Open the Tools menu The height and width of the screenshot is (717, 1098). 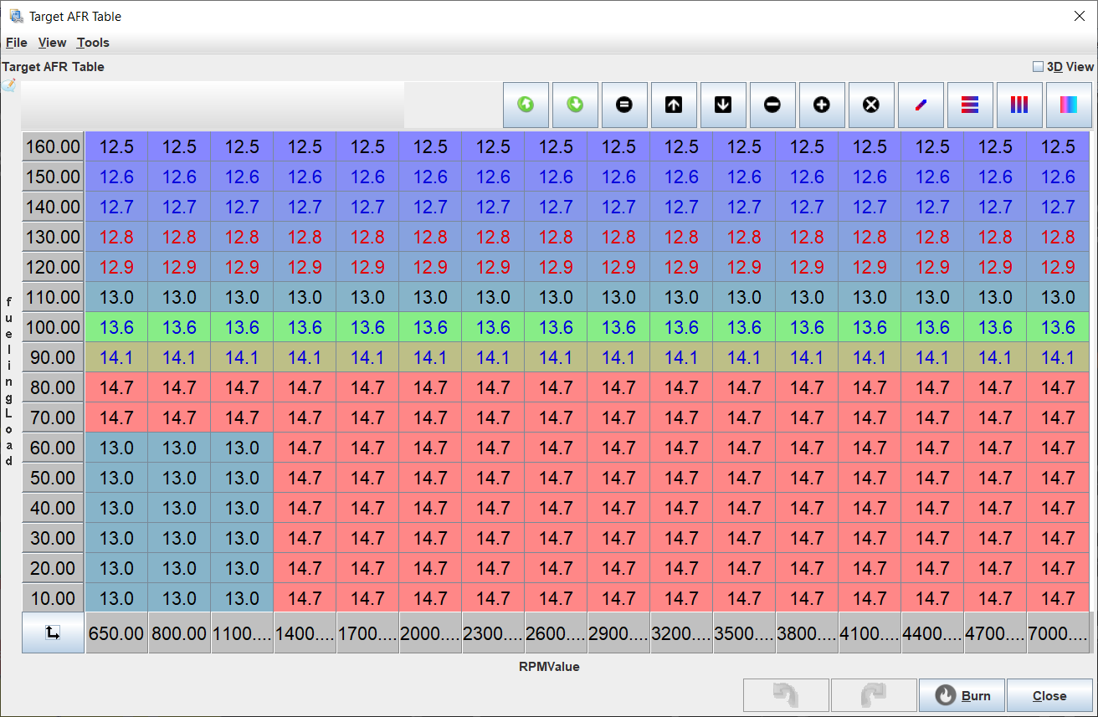point(93,43)
